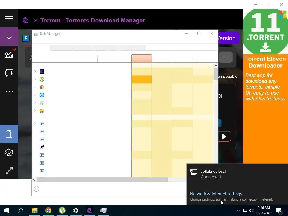Click the purple X beside Torrent title

[36, 20]
